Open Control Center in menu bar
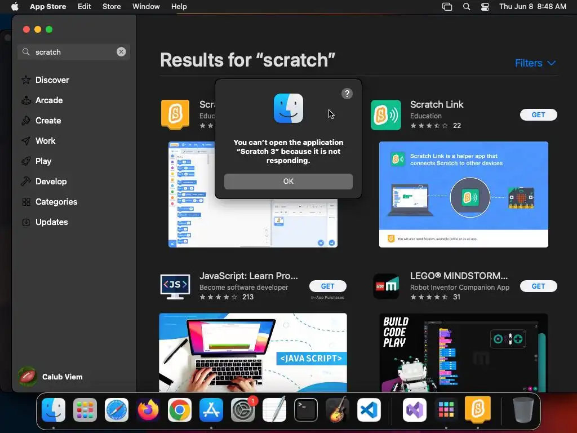 click(x=485, y=6)
